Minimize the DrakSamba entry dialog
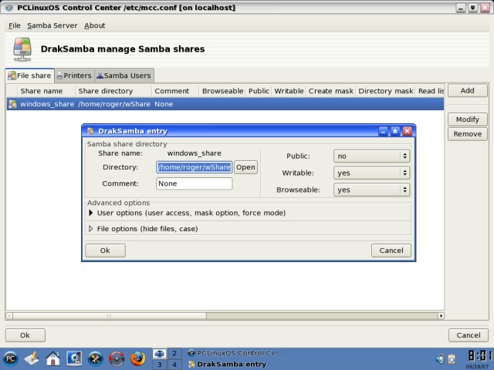Image resolution: width=494 pixels, height=370 pixels. 383,131
